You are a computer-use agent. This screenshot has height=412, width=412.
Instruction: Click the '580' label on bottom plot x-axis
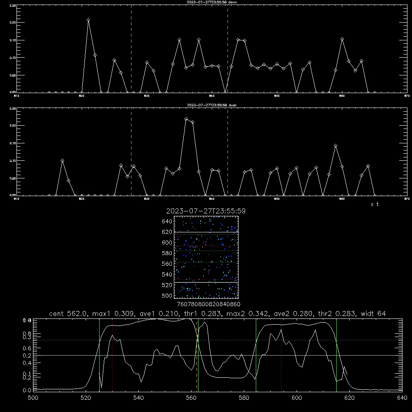point(244,398)
